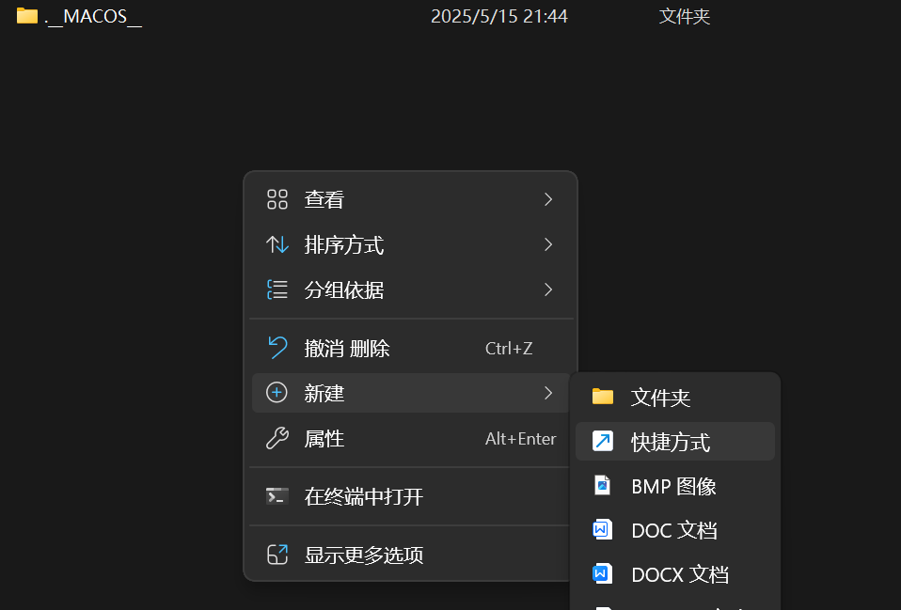The image size is (901, 610).
Task: Click the terminal icon for 在终端中打开
Action: (277, 497)
